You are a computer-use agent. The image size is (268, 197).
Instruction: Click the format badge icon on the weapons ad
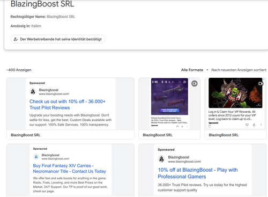[x=195, y=83]
